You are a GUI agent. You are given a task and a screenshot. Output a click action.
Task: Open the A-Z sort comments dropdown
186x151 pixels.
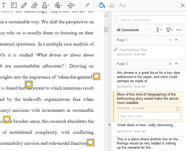(159, 30)
